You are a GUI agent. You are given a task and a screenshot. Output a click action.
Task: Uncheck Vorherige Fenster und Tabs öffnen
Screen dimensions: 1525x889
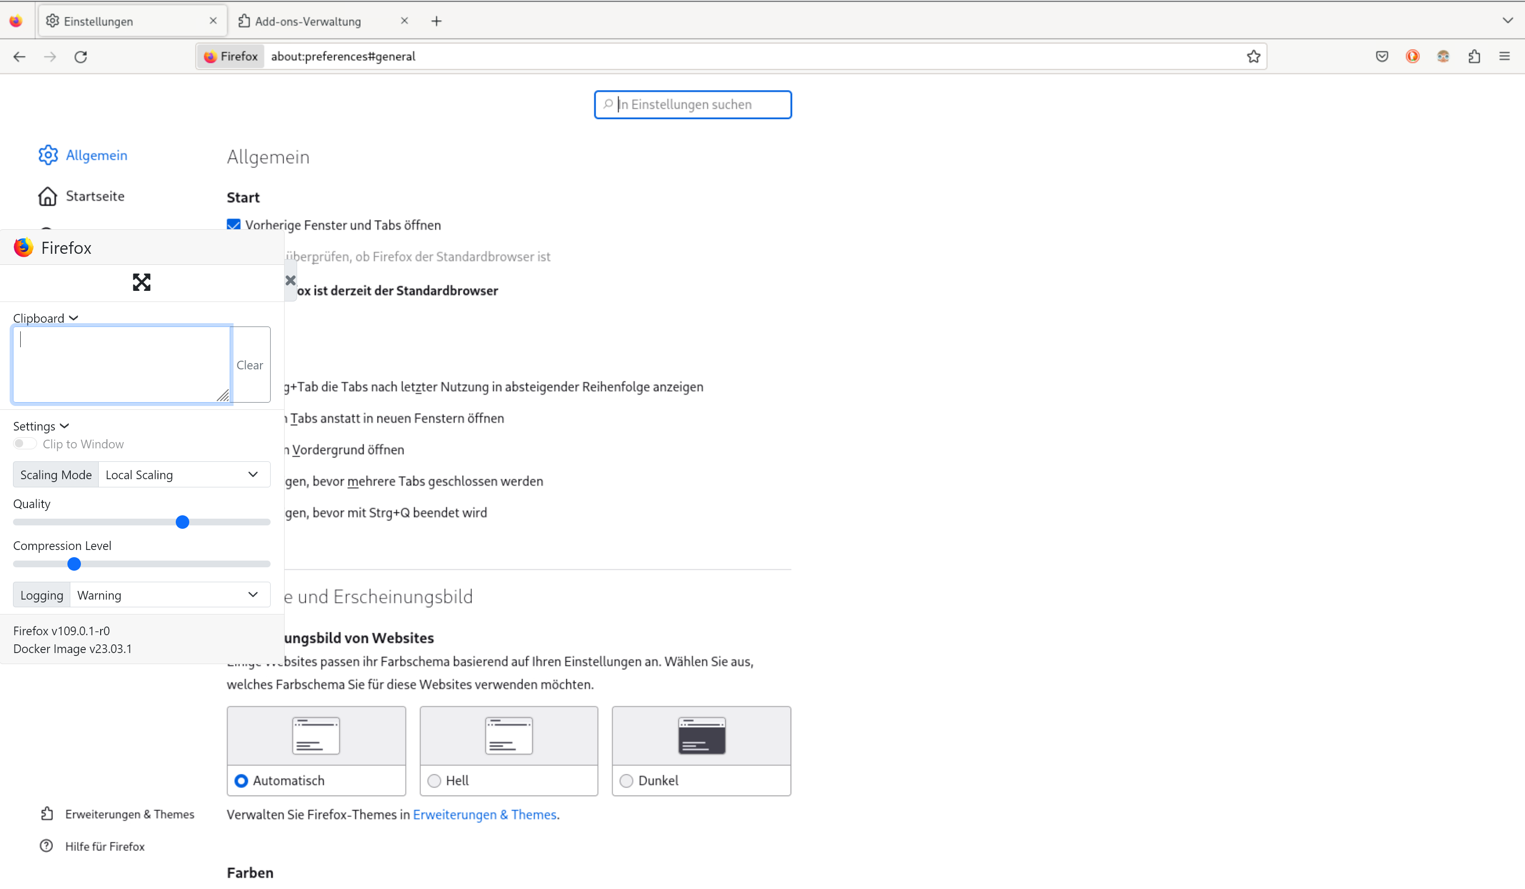[x=233, y=224]
